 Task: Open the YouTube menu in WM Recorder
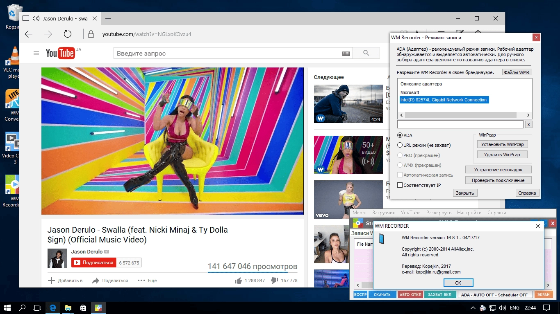point(411,213)
